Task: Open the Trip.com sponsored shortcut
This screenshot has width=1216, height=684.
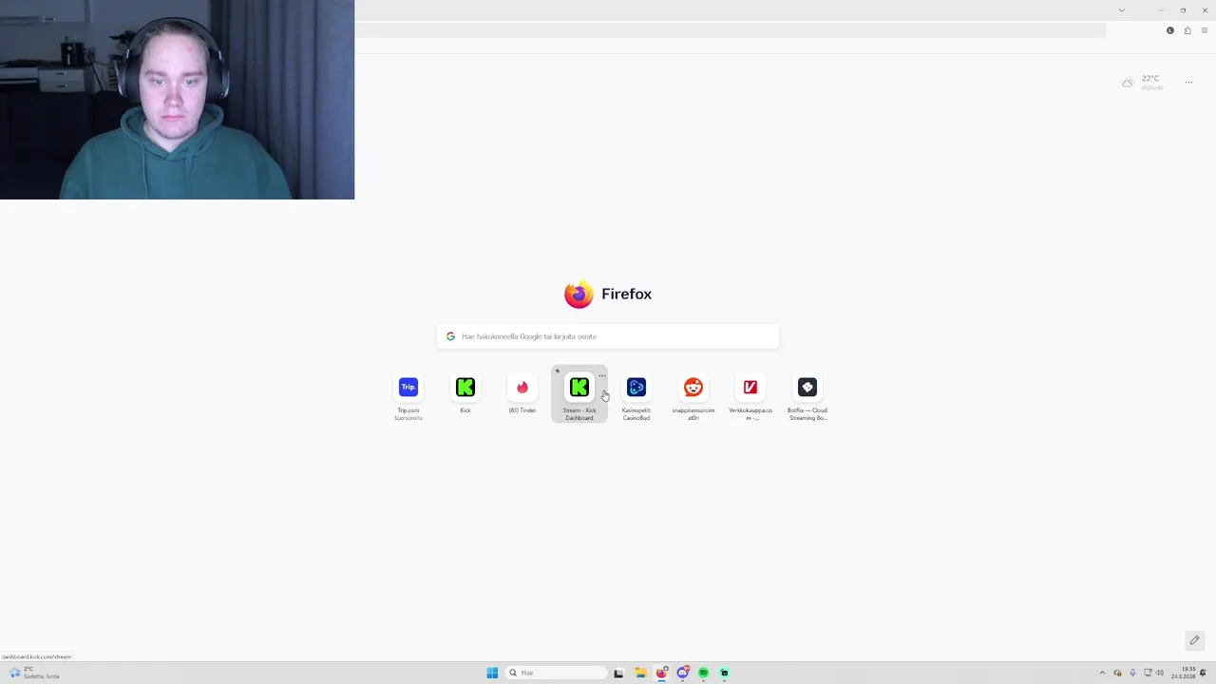Action: 408,396
